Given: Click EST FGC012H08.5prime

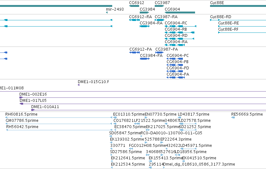Looking at the screenshot, I should [x=147, y=146].
